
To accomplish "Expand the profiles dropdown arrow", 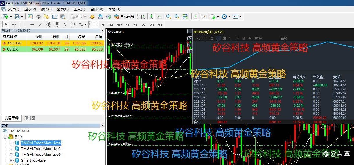I will [x=22, y=17].
